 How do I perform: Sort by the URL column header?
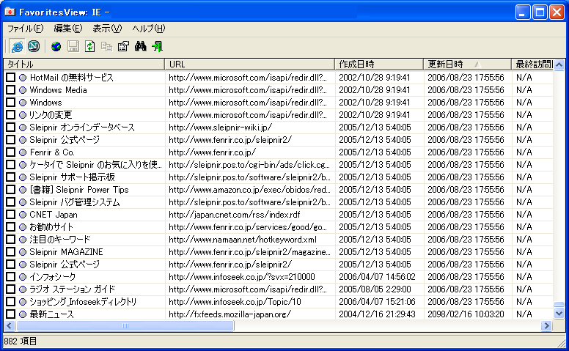pos(249,64)
